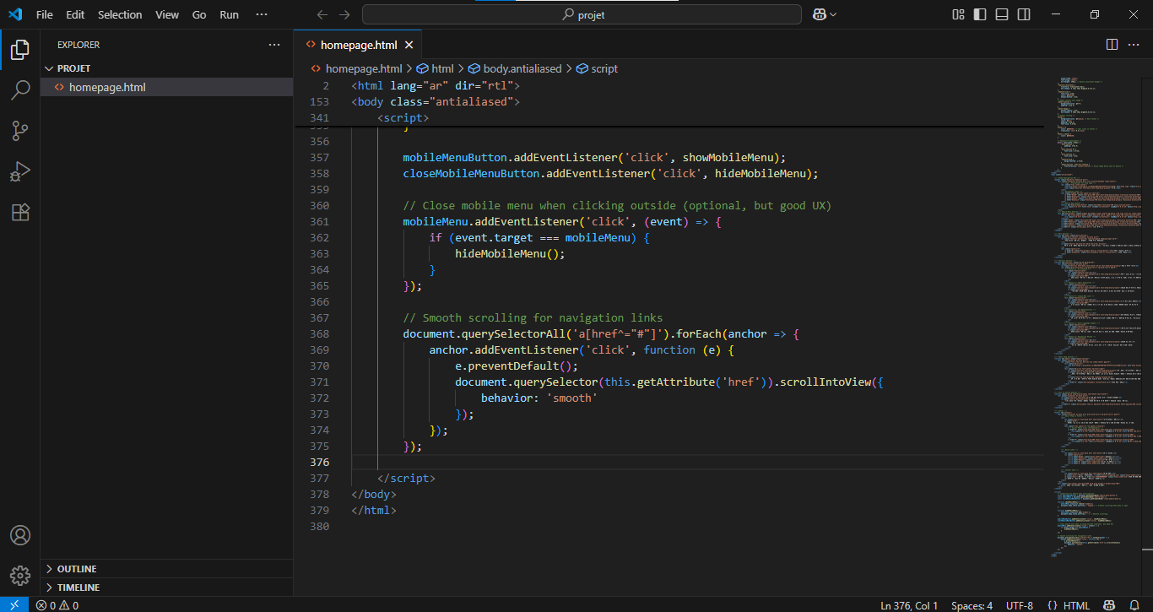The height and width of the screenshot is (612, 1153).
Task: Open the Run and Debug view
Action: (20, 171)
